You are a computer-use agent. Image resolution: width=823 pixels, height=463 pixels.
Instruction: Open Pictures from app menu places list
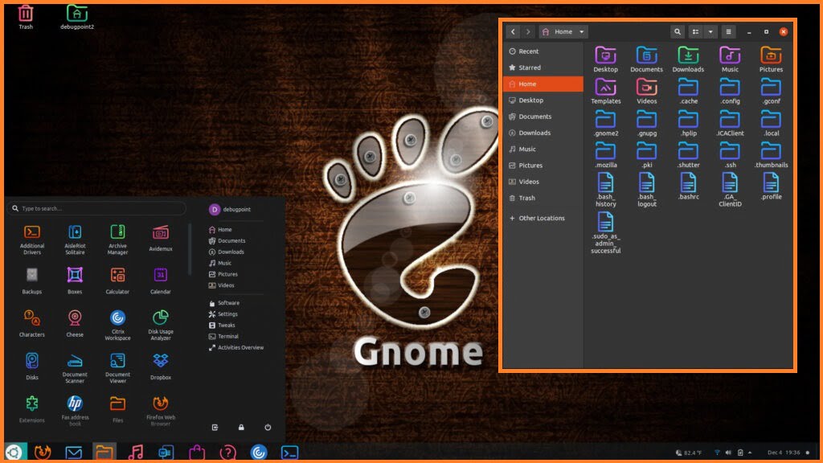point(223,274)
